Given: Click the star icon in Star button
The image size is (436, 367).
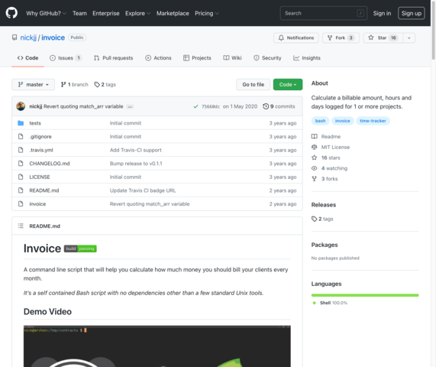Looking at the screenshot, I should (x=371, y=37).
